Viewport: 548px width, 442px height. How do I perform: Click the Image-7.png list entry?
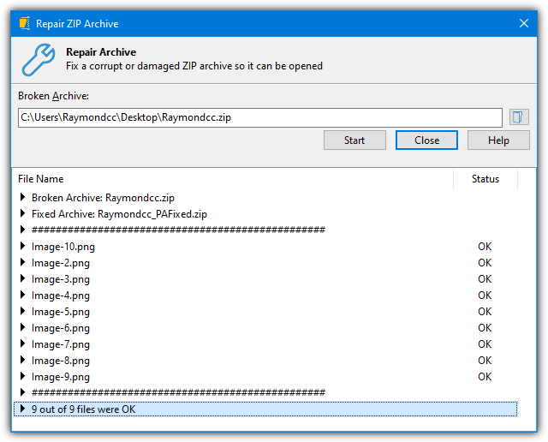pyautogui.click(x=60, y=344)
